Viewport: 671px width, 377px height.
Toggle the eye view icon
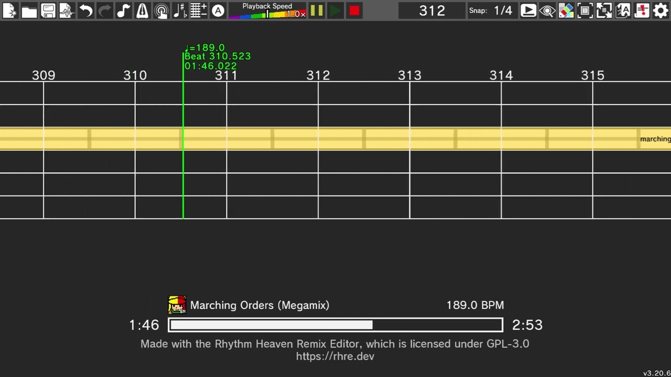pyautogui.click(x=547, y=10)
